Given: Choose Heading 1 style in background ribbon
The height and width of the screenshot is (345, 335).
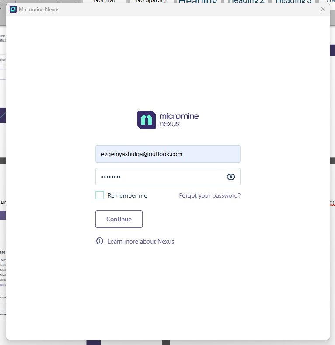Looking at the screenshot, I should pos(198,1).
